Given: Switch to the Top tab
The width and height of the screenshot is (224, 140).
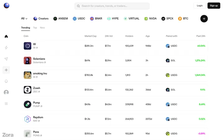Looking at the screenshot, I should click(35, 28).
